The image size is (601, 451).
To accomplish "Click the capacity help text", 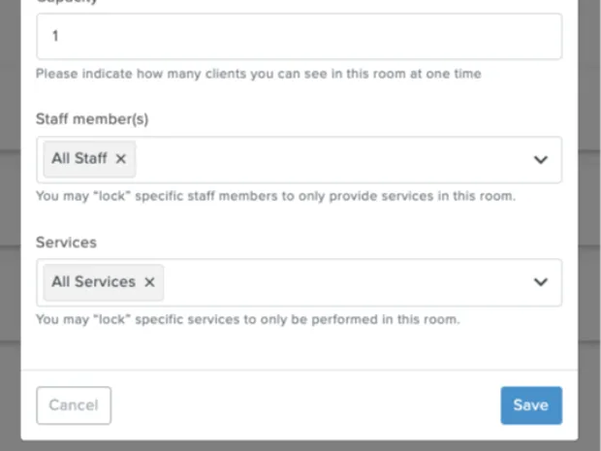I will (258, 74).
